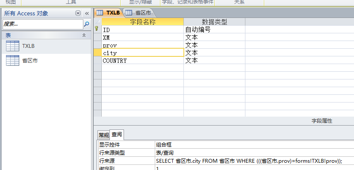Select the 省区市 table icon in the navigation pane

click(13, 60)
